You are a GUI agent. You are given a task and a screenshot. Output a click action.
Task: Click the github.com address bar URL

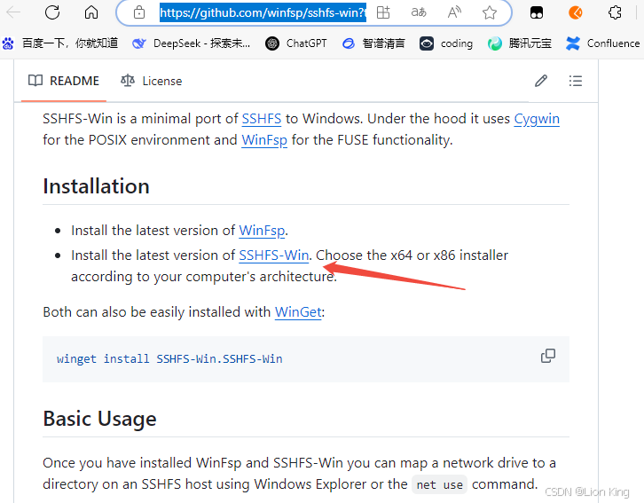click(262, 12)
